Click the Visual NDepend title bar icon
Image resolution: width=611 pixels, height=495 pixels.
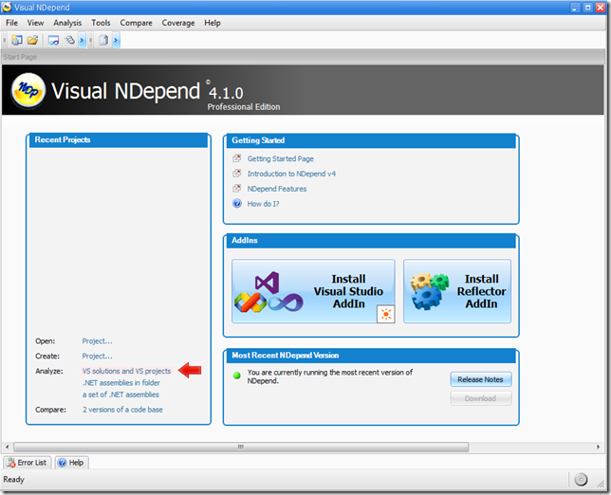[7, 8]
